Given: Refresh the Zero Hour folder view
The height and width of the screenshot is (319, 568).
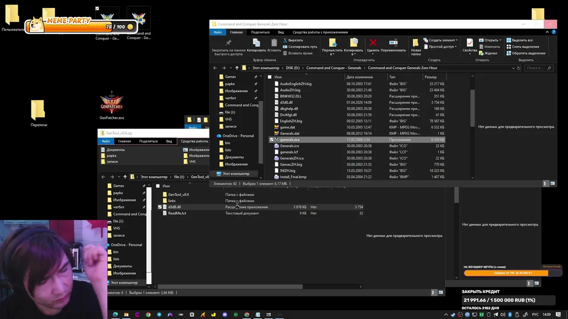Looking at the screenshot, I should pos(518,68).
